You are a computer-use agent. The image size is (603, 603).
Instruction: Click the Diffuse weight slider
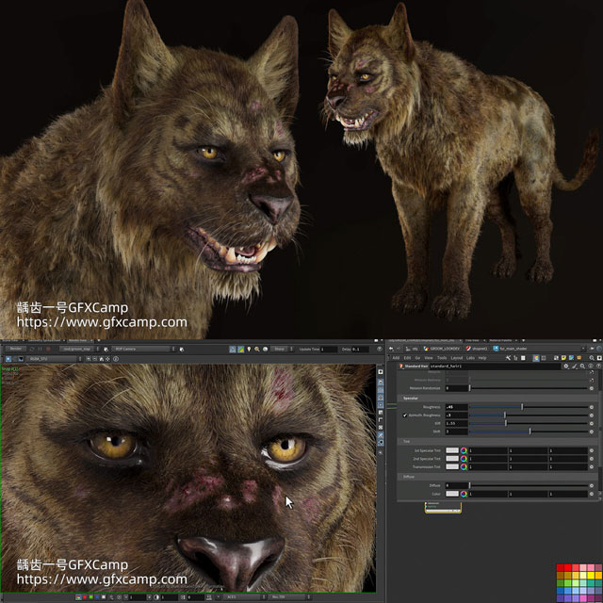[x=529, y=486]
